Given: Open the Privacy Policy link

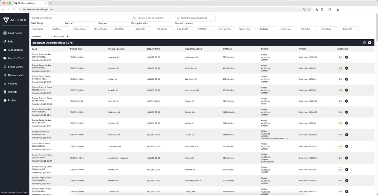Looking at the screenshot, I should point(22,192).
